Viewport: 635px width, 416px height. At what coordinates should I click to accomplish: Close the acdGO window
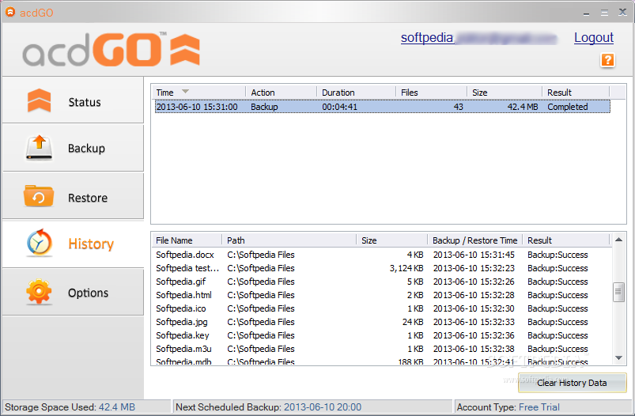(623, 12)
